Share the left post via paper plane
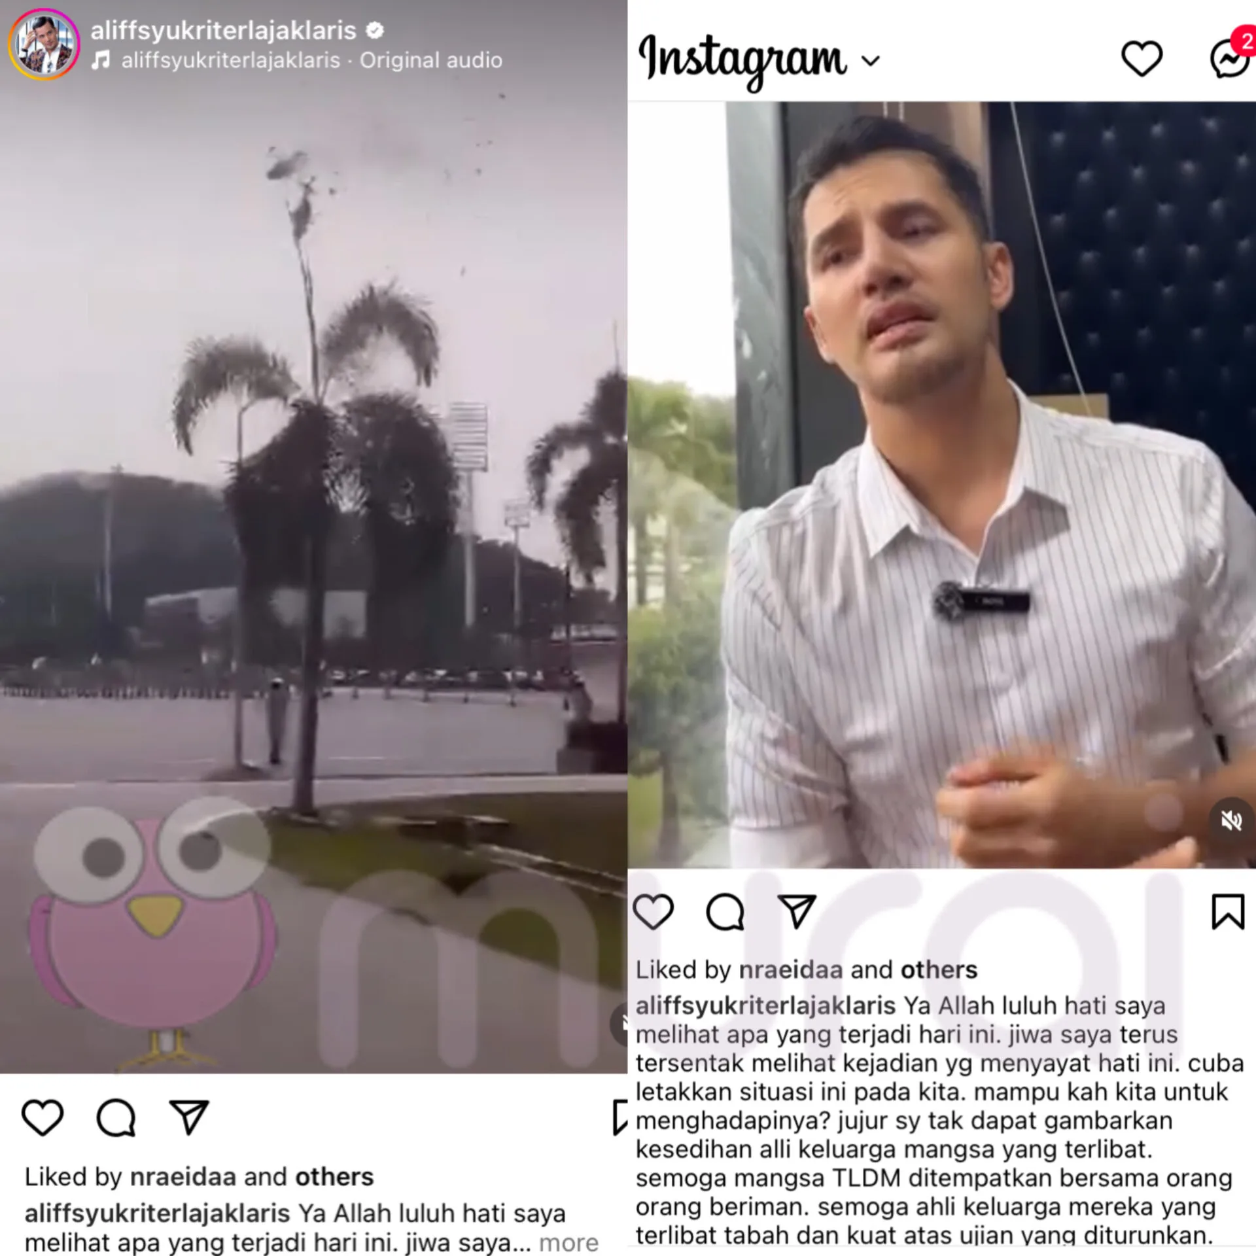This screenshot has width=1256, height=1256. click(x=189, y=1117)
